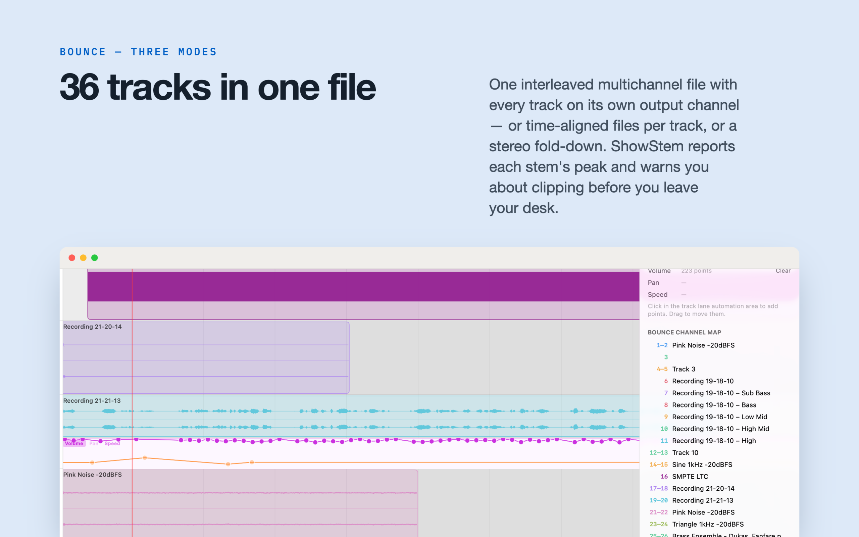The width and height of the screenshot is (859, 537).
Task: Switch to the Speed automation tab
Action: pyautogui.click(x=112, y=443)
